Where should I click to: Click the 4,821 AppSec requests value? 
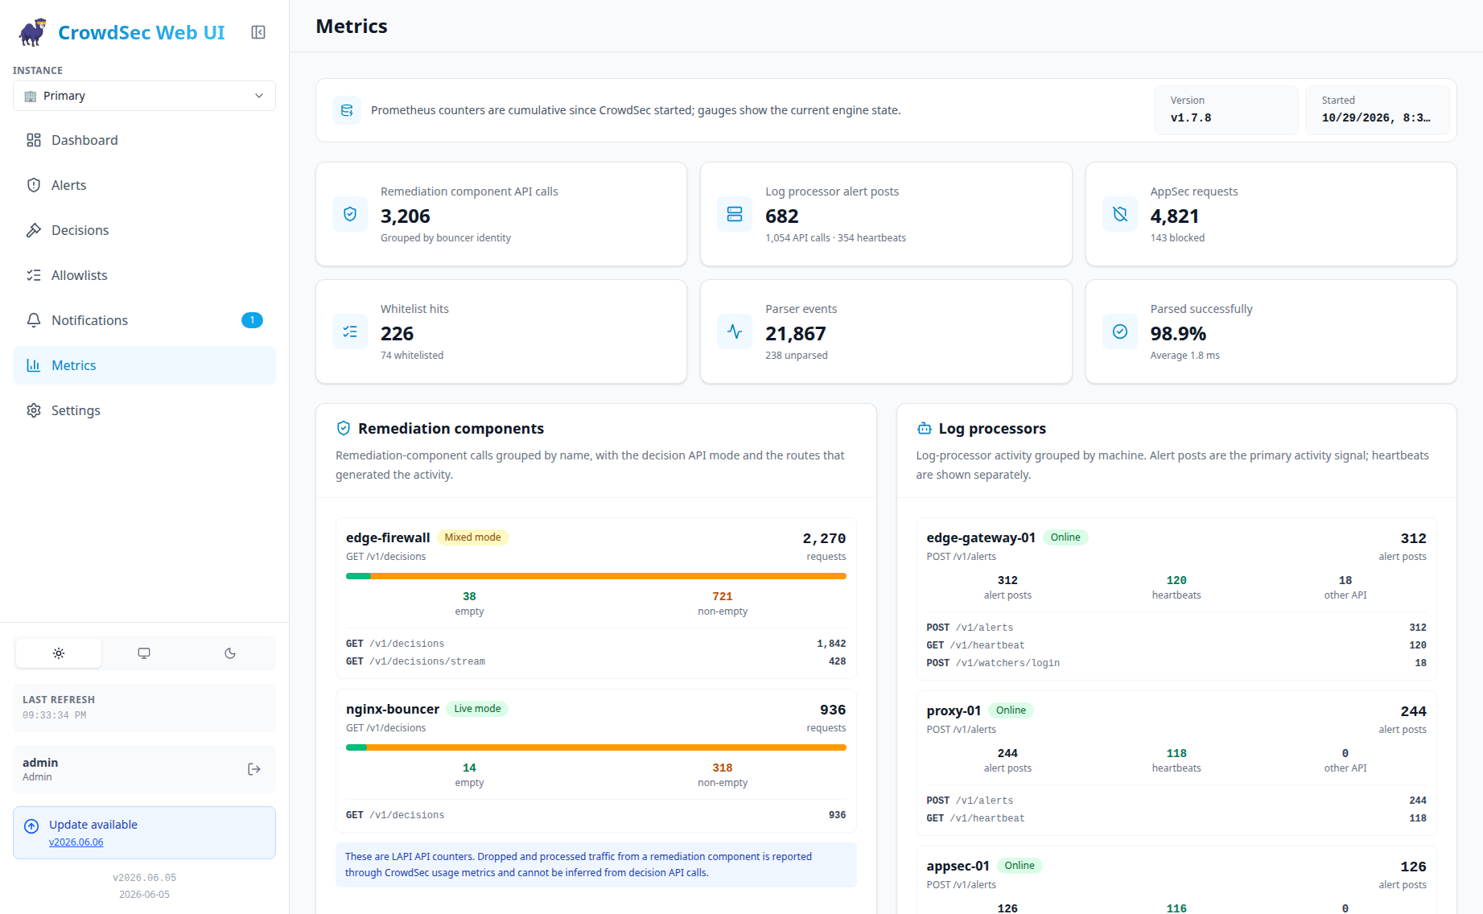[x=1175, y=216]
